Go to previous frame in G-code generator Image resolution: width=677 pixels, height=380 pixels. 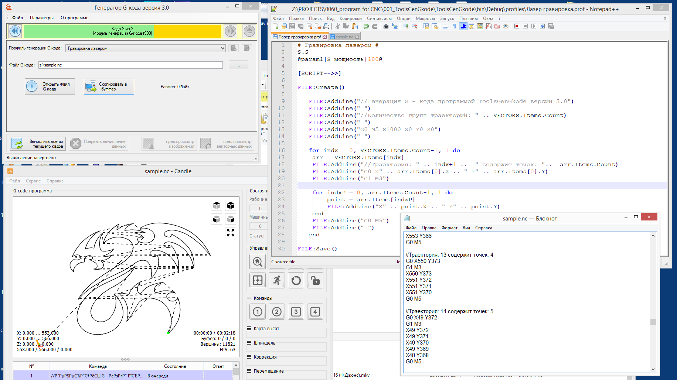[x=15, y=31]
